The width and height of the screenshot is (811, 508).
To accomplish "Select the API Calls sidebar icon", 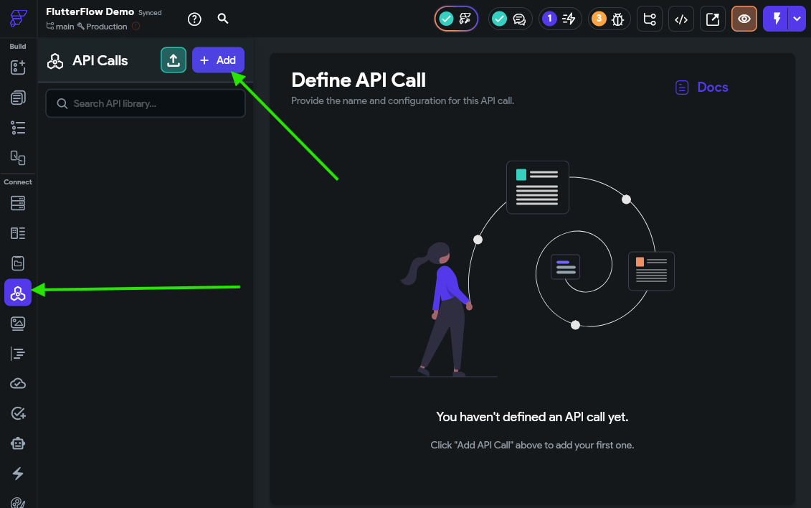I will tap(18, 293).
